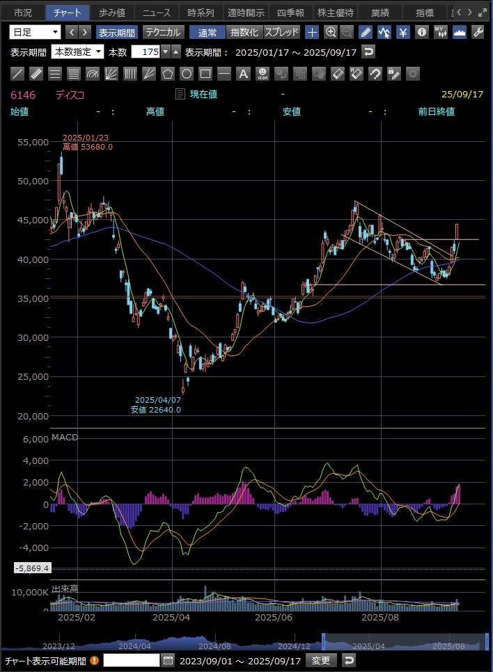This screenshot has height=672, width=493.
Task: Select the trend line drawing tool
Action: 18,73
